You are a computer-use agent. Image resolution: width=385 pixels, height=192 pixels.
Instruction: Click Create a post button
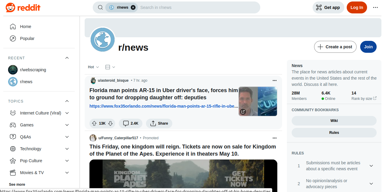coord(335,47)
